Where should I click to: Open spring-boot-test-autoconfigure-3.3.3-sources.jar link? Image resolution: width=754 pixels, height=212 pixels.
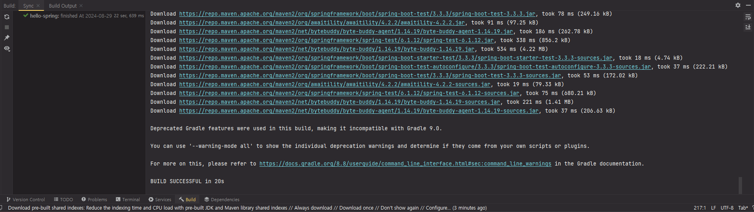415,67
